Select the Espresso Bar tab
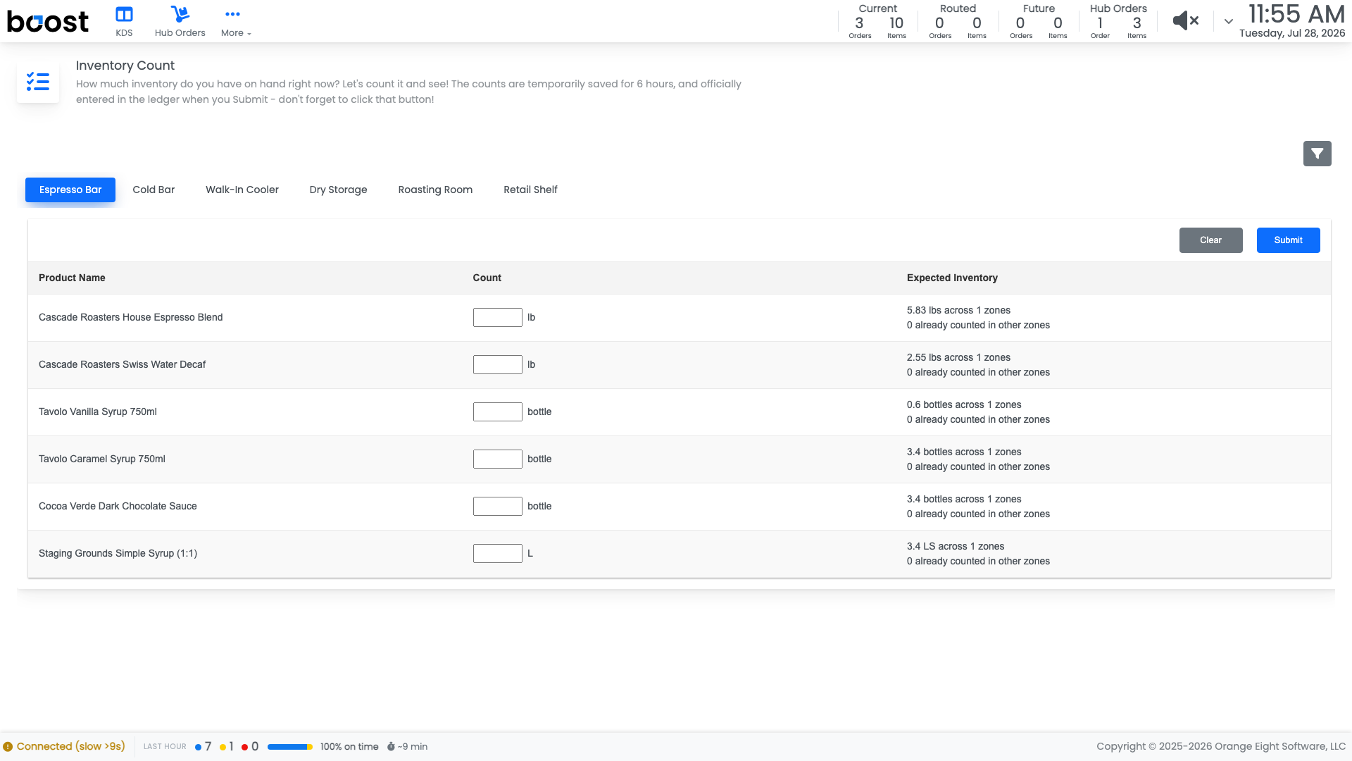The width and height of the screenshot is (1352, 761). (70, 190)
